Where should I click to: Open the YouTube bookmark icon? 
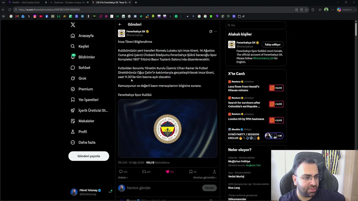click(41, 16)
